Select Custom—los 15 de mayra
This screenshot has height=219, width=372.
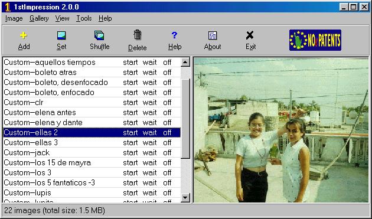(x=92, y=162)
